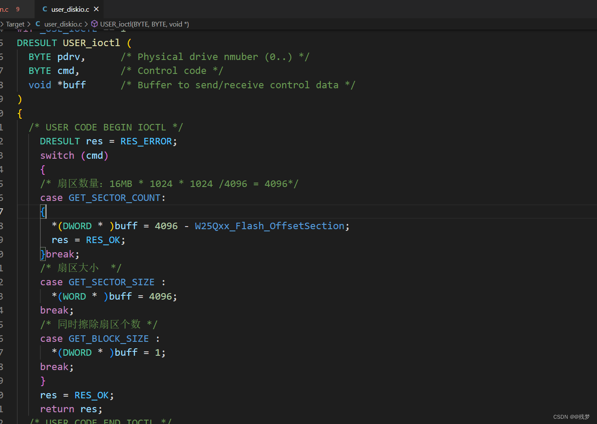Viewport: 597px width, 424px height.
Task: Click the W25Qxx_Flash_OffsetSection identifier
Action: pyautogui.click(x=270, y=226)
